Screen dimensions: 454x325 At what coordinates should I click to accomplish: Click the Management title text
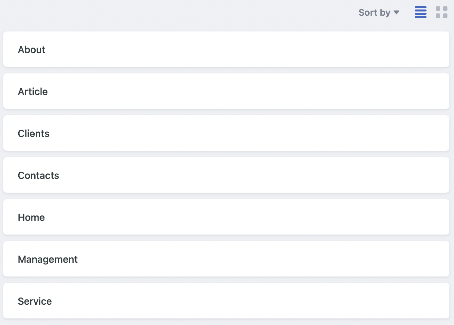[x=47, y=259]
